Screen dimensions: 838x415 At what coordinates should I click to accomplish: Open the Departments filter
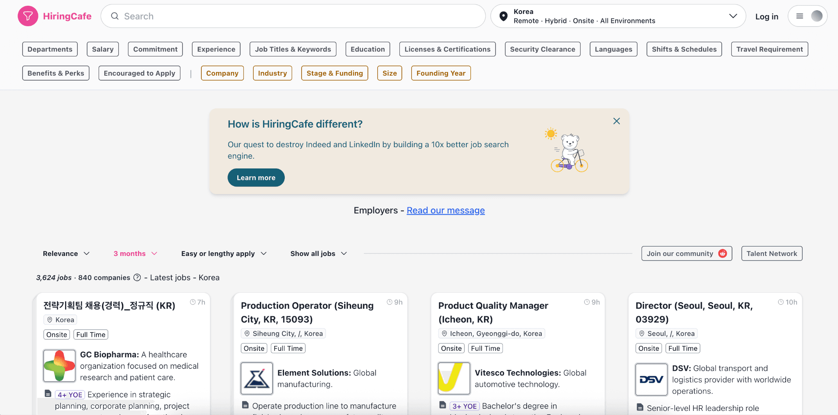[50, 49]
